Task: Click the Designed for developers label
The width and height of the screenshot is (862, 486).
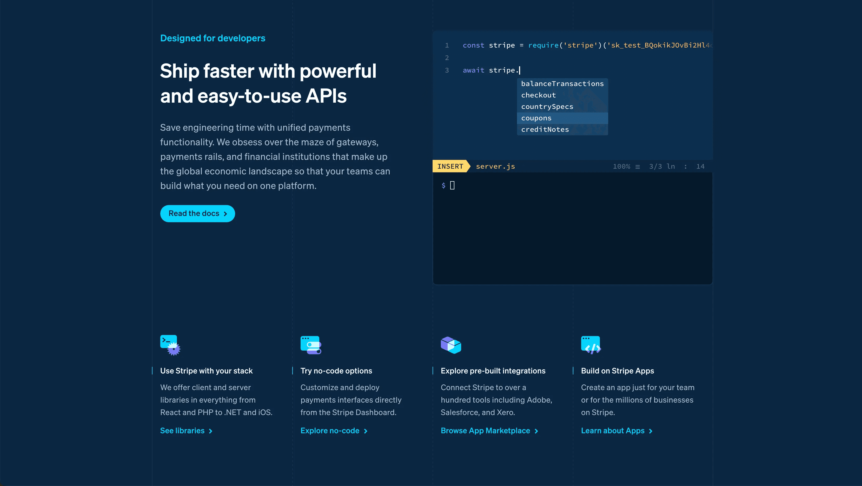Action: pos(213,38)
